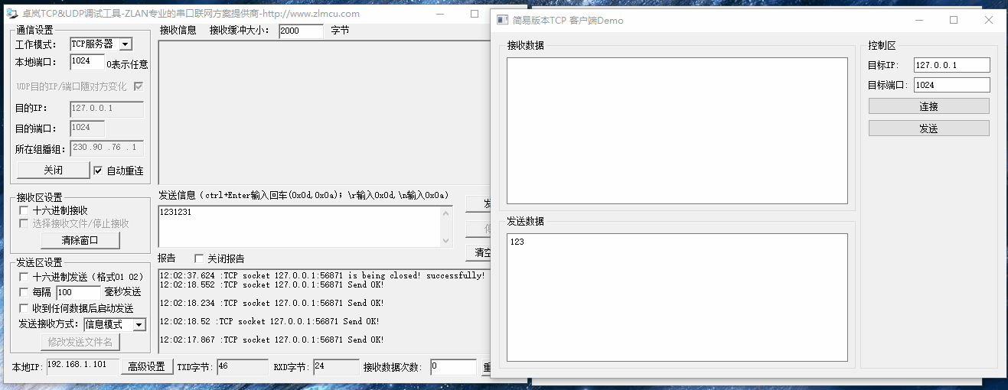Click the 本地IP value 192.168.1.101

[82, 366]
